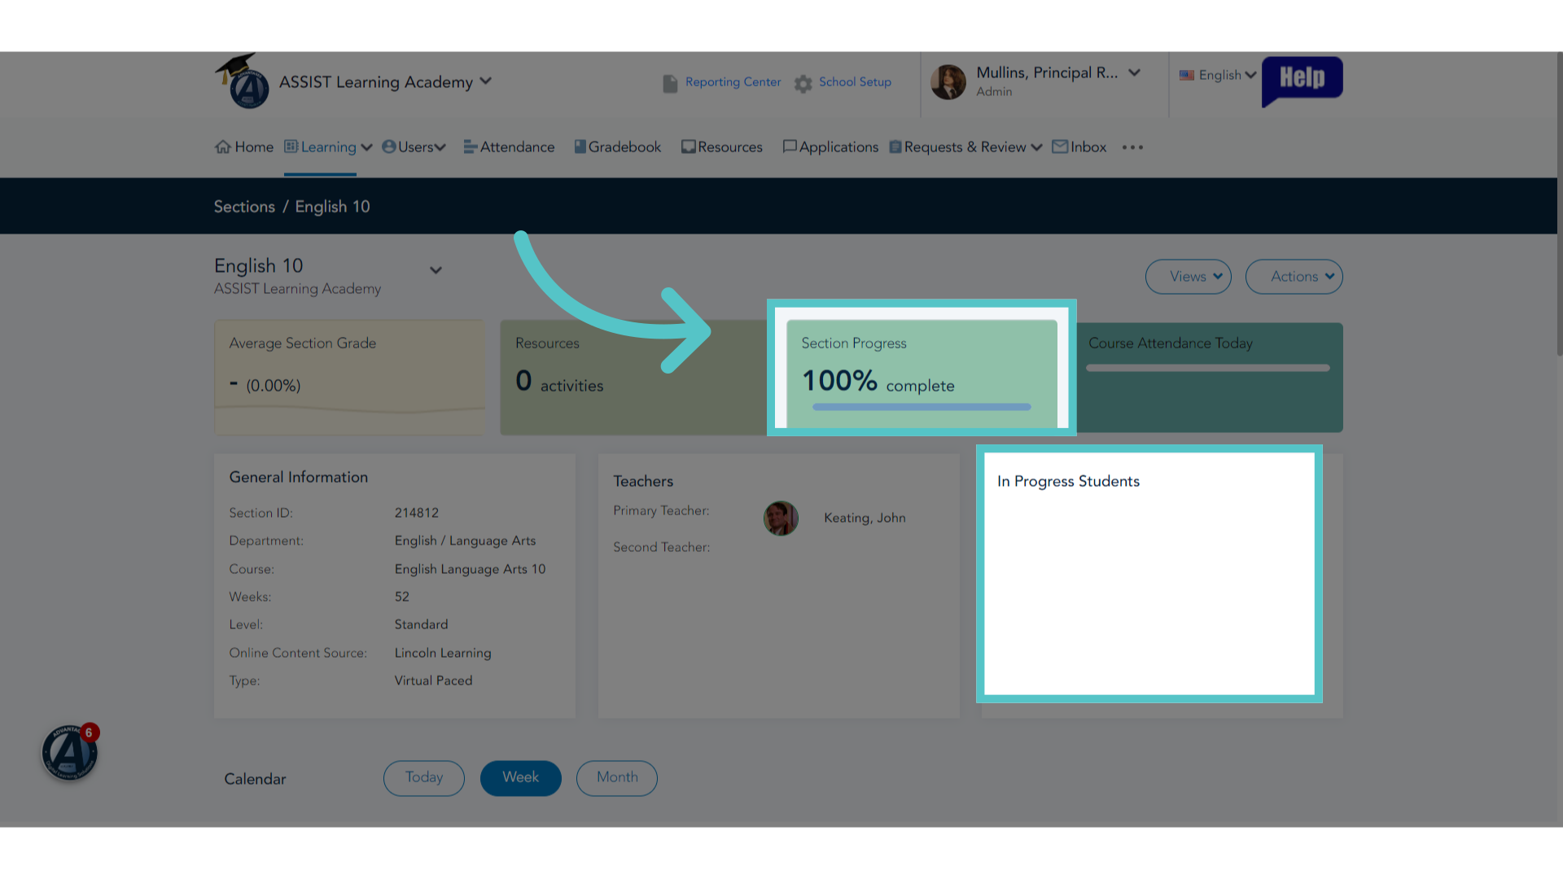Click the English / Language Arts department value
The height and width of the screenshot is (879, 1563).
(x=465, y=541)
